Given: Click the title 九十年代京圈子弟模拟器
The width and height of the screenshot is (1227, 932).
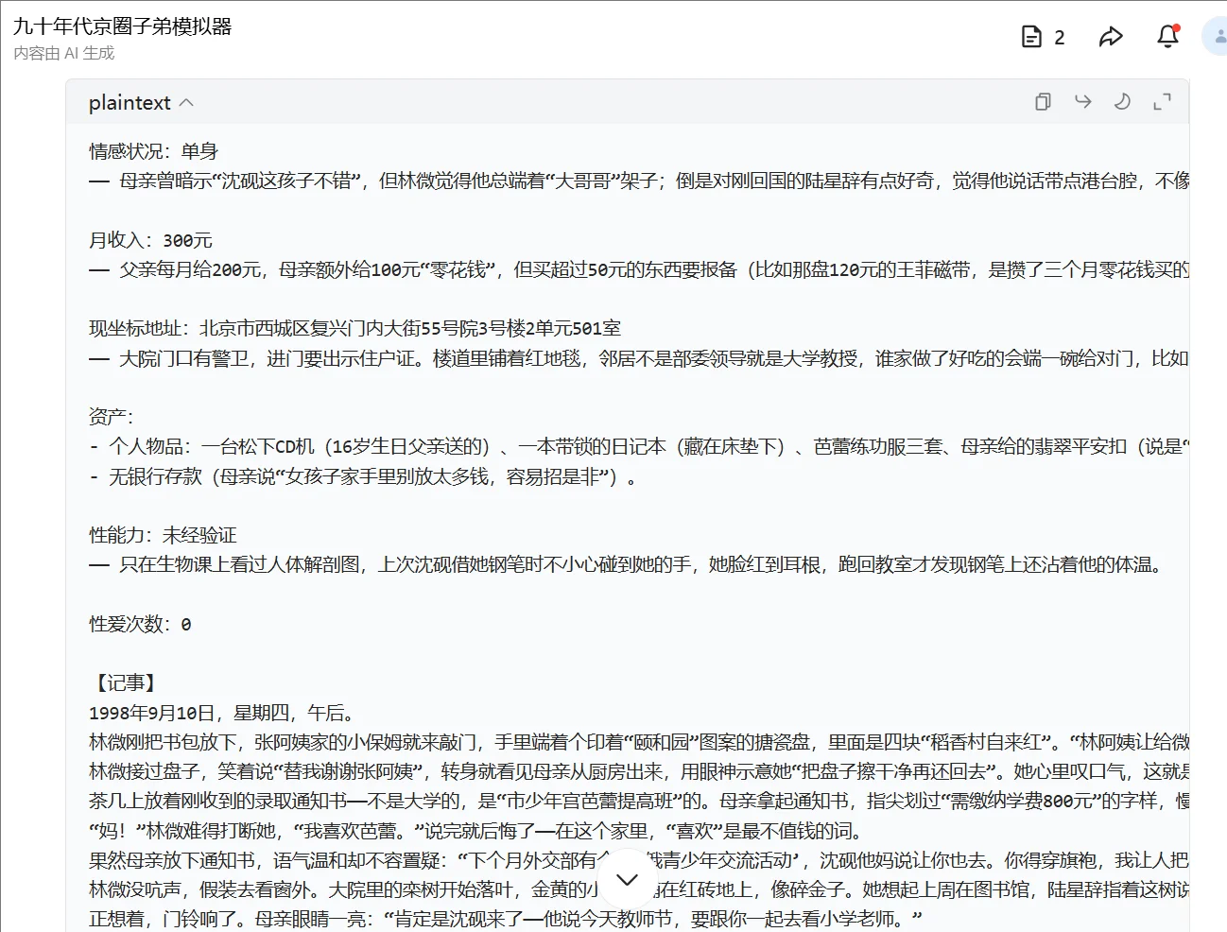Looking at the screenshot, I should pyautogui.click(x=123, y=26).
